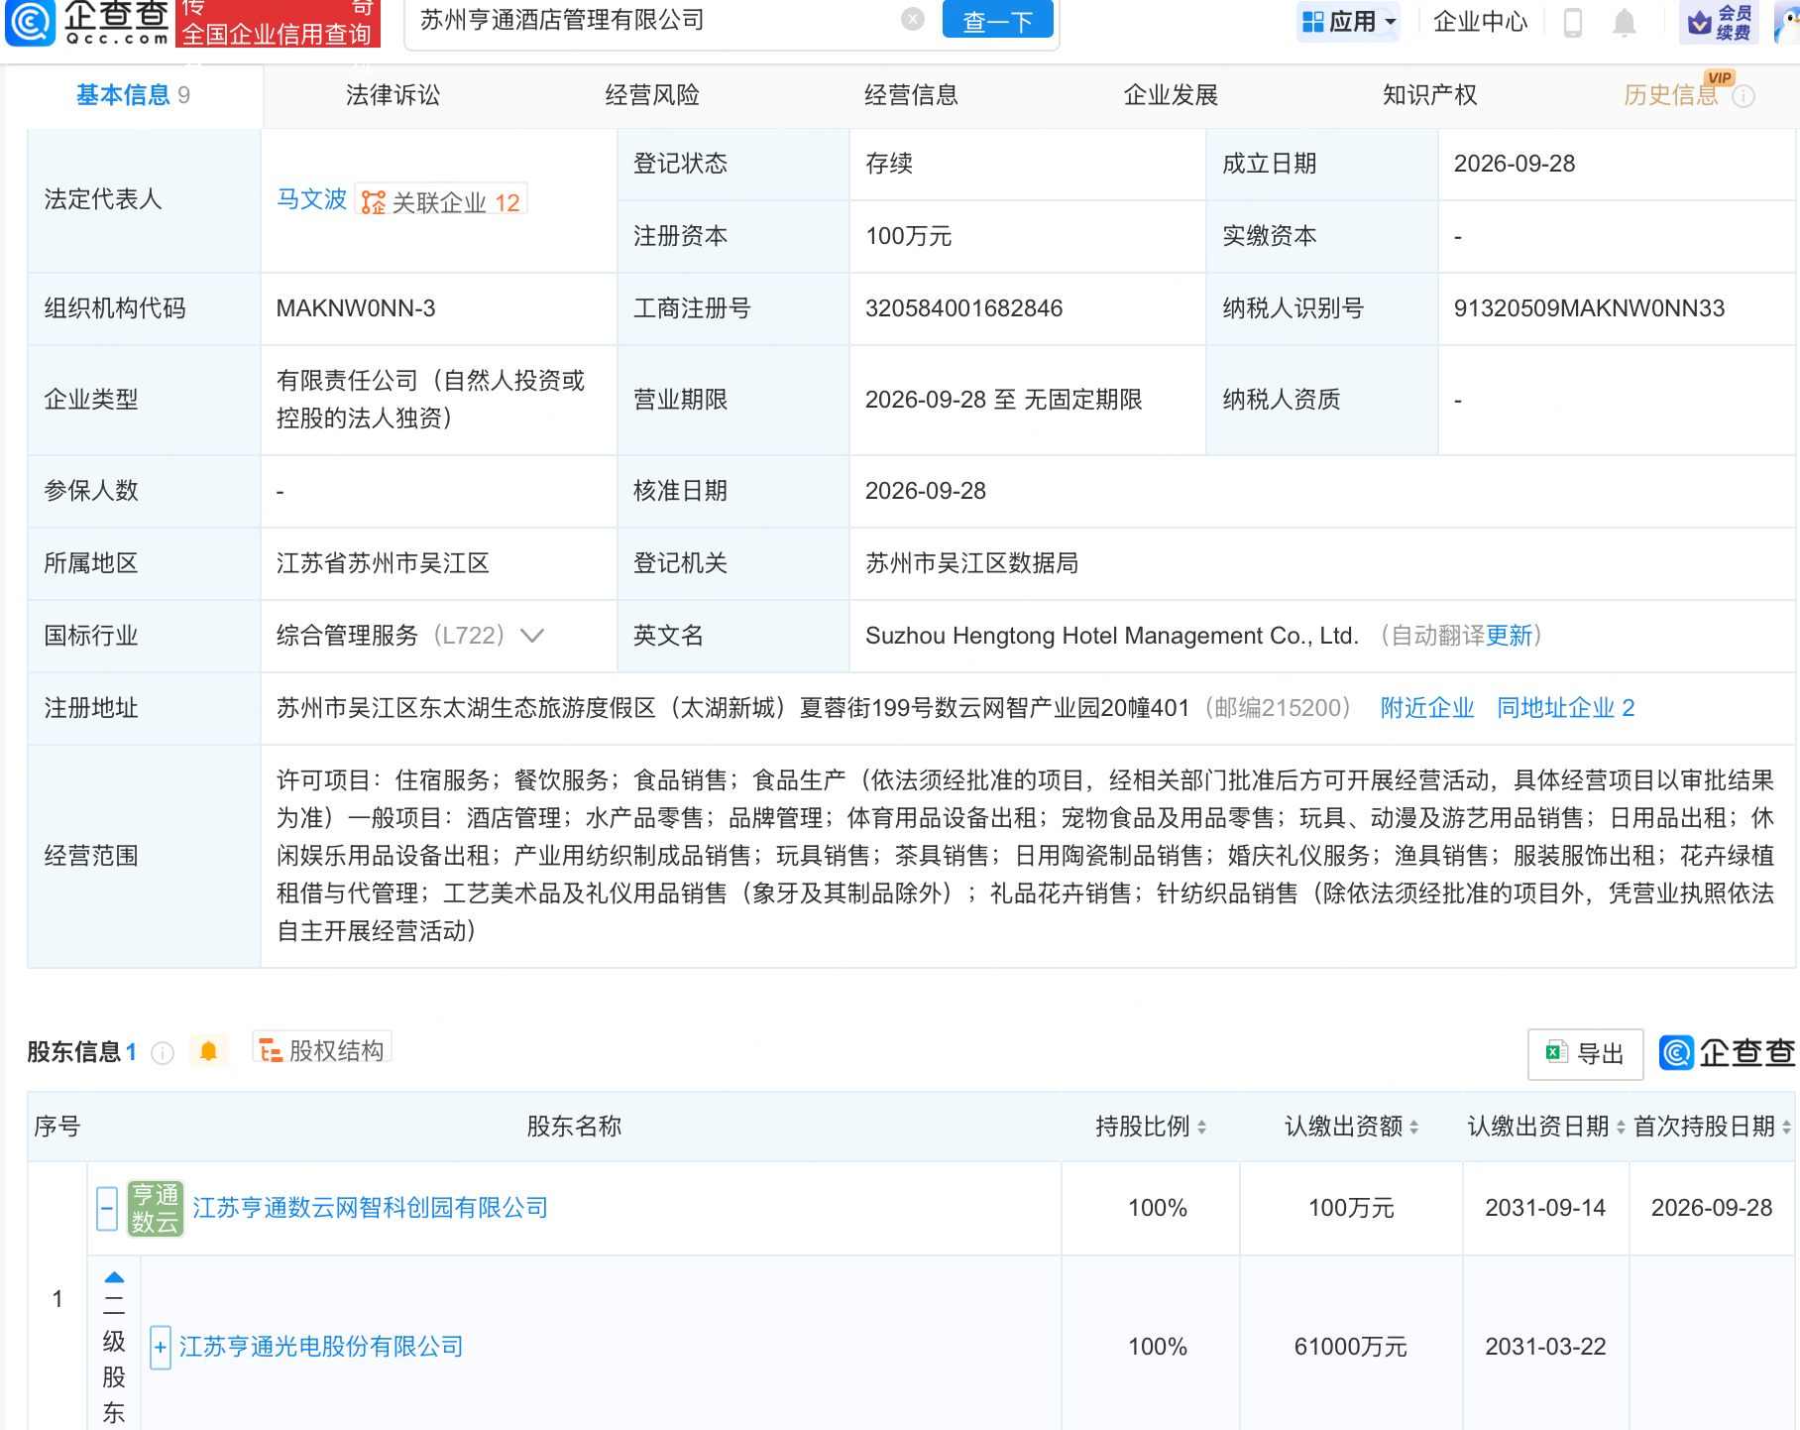Open the 经营风险 tab
The height and width of the screenshot is (1430, 1800).
point(652,95)
